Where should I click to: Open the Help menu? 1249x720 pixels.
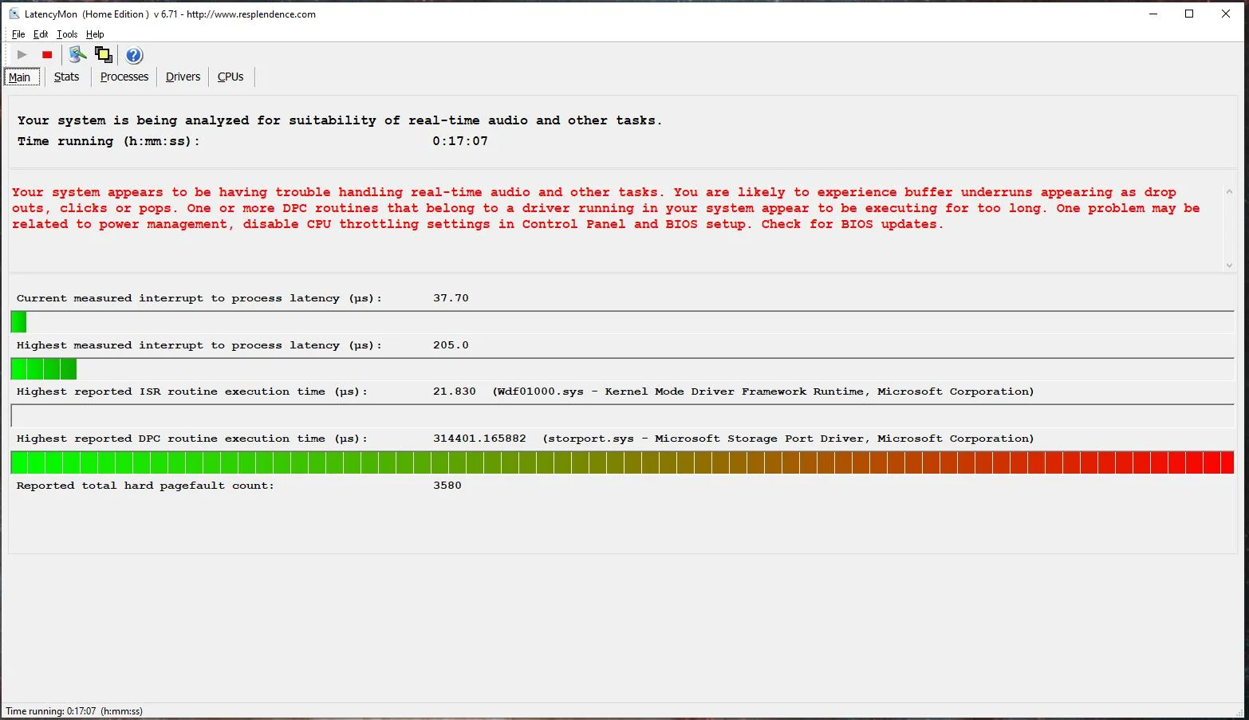(x=95, y=34)
